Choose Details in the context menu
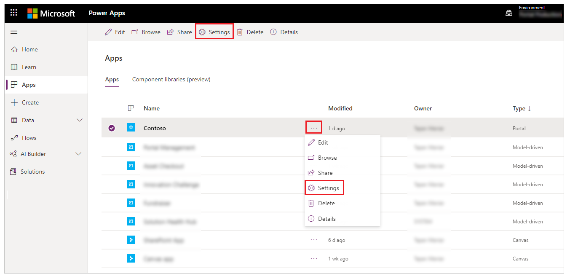This screenshot has height=279, width=570. (x=343, y=219)
